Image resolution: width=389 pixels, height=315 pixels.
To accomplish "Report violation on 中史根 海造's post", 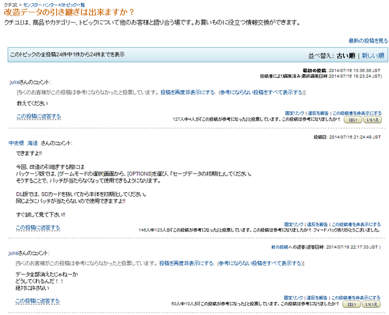I will click(x=317, y=225).
